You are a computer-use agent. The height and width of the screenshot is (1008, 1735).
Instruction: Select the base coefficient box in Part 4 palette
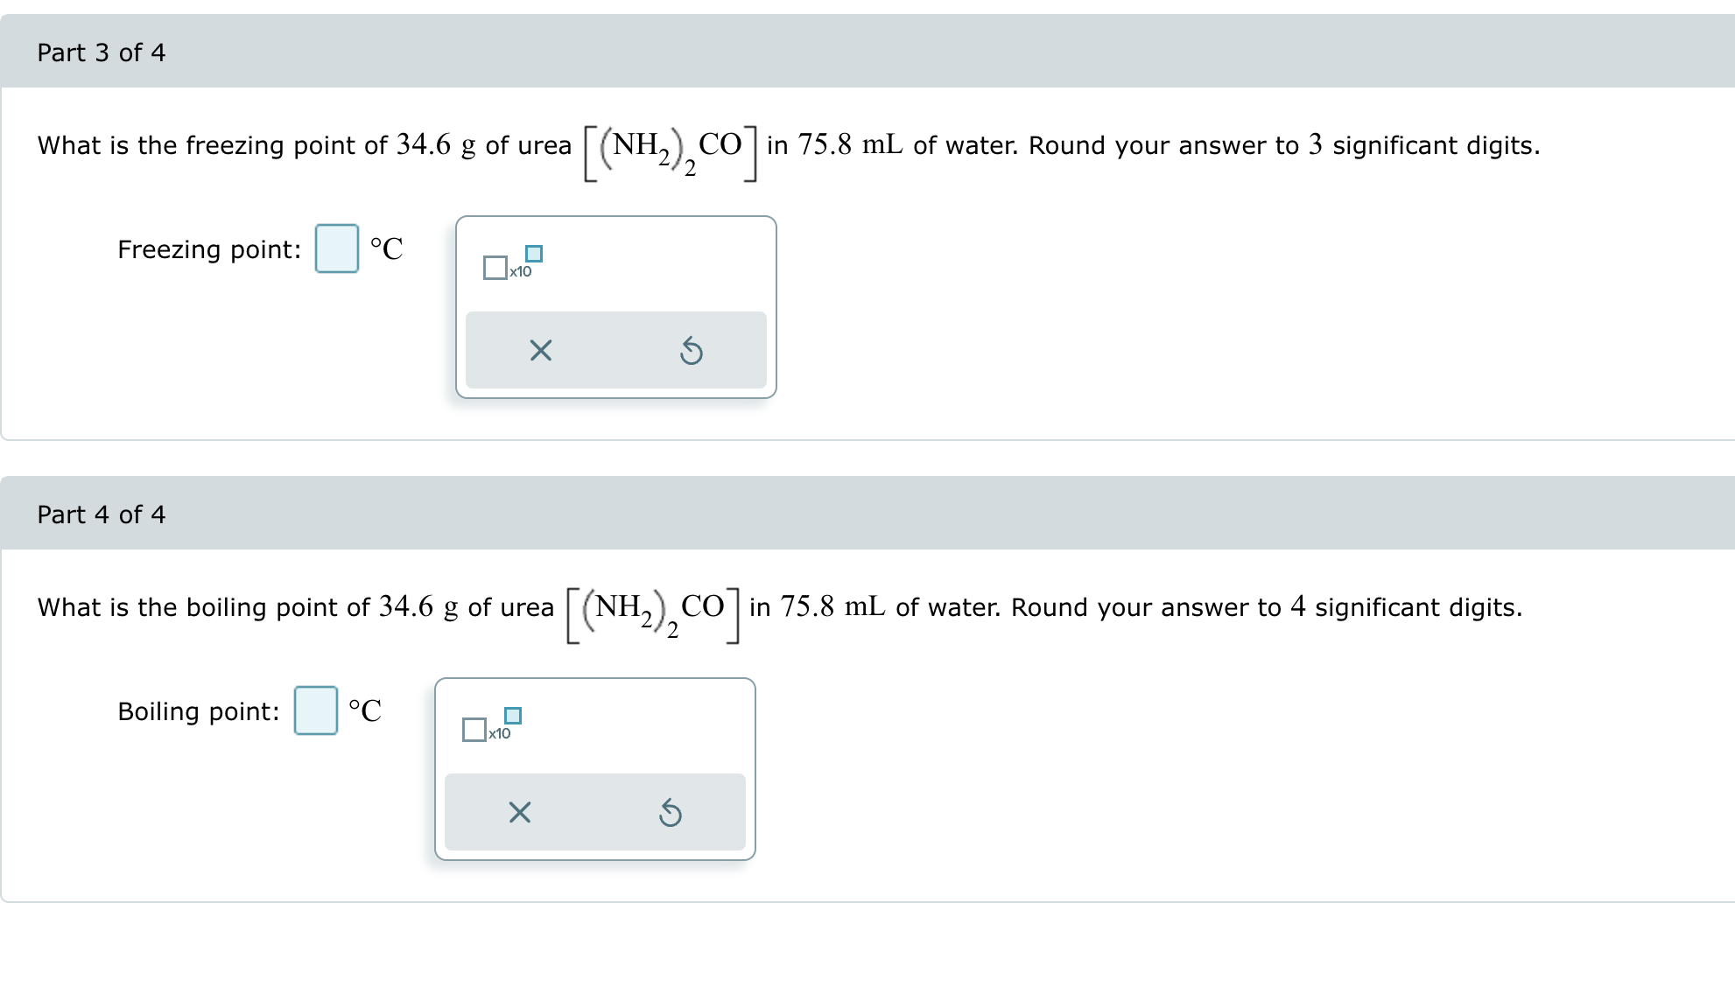click(473, 730)
